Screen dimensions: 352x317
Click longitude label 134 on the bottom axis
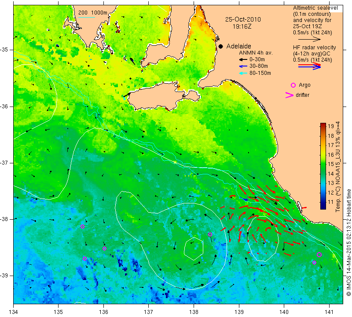coord(14,312)
